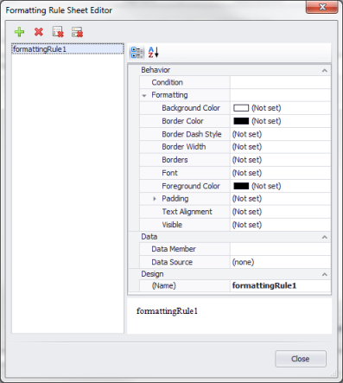Expand the Padding property
This screenshot has height=383, width=343.
click(155, 199)
